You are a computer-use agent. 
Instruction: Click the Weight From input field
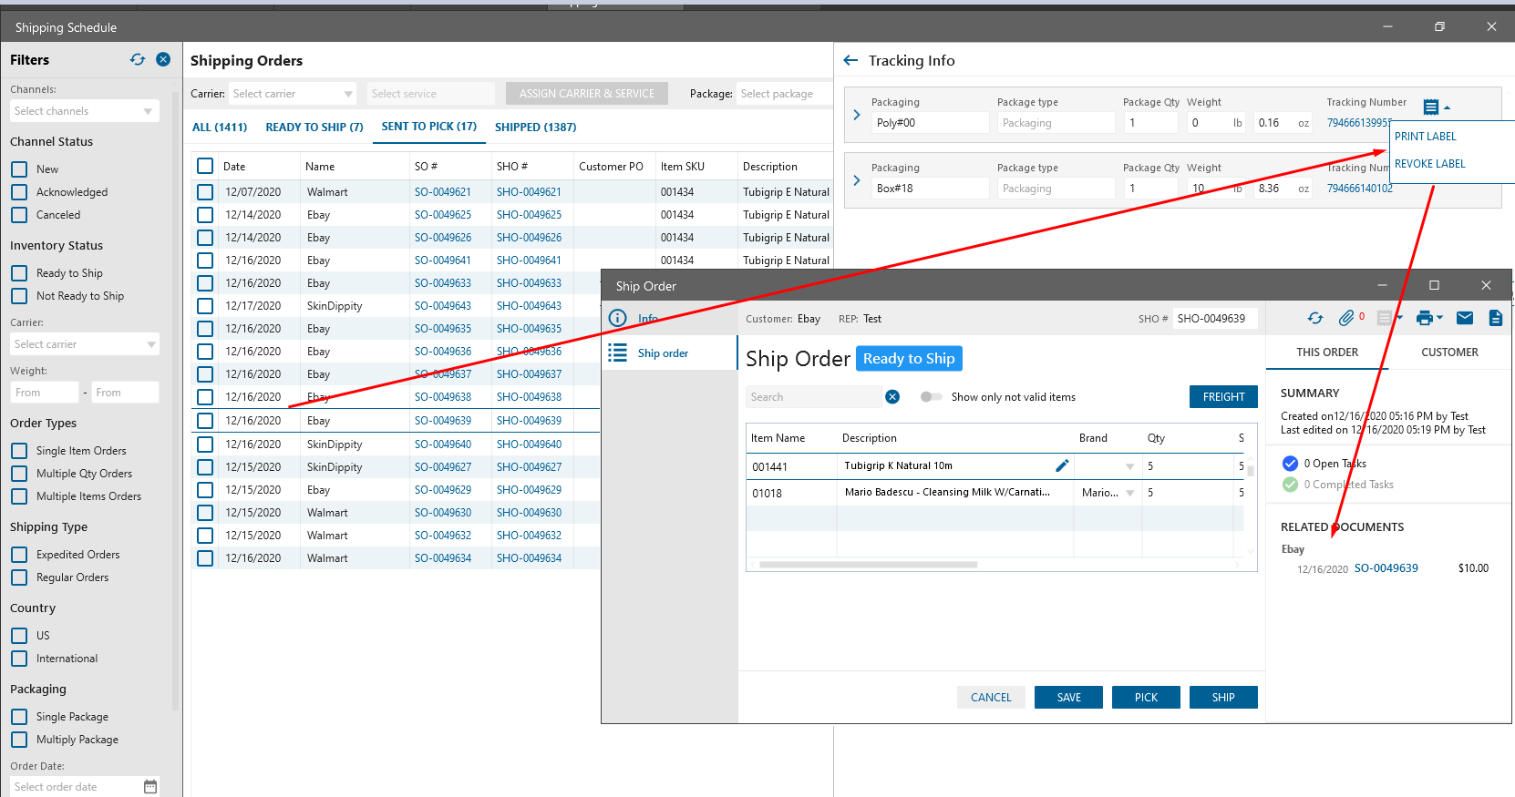(45, 393)
